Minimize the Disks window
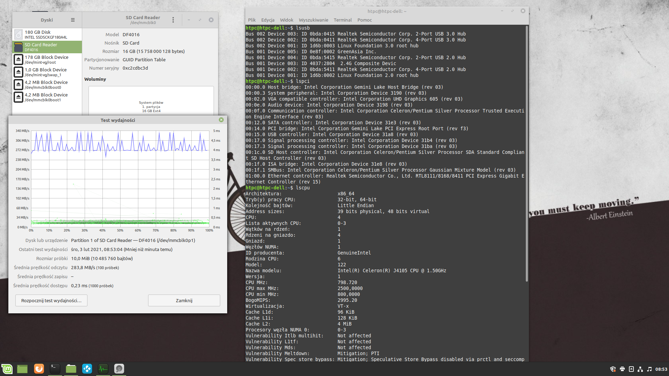 tap(189, 20)
